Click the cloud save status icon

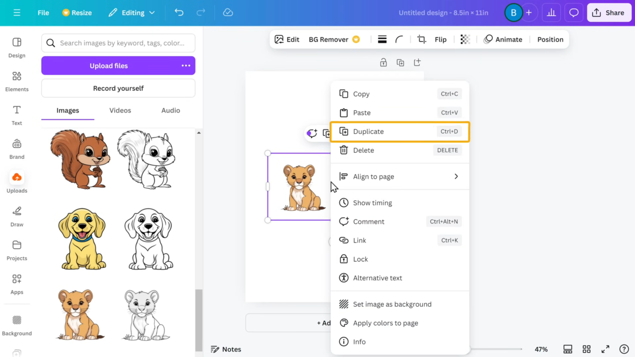tap(228, 12)
